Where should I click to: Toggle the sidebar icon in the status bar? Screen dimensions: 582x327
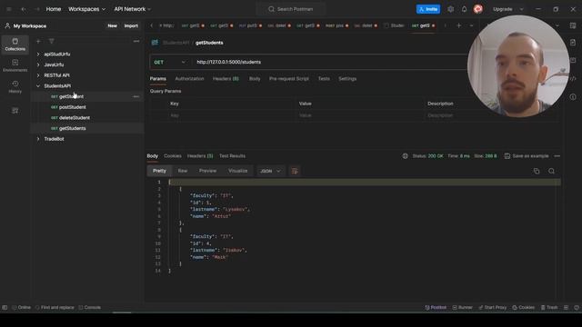pos(5,307)
